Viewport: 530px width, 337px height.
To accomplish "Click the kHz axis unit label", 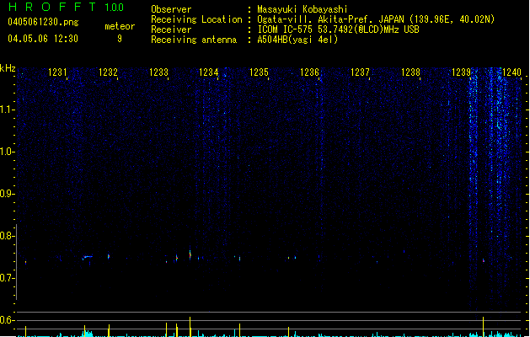I will [x=8, y=68].
